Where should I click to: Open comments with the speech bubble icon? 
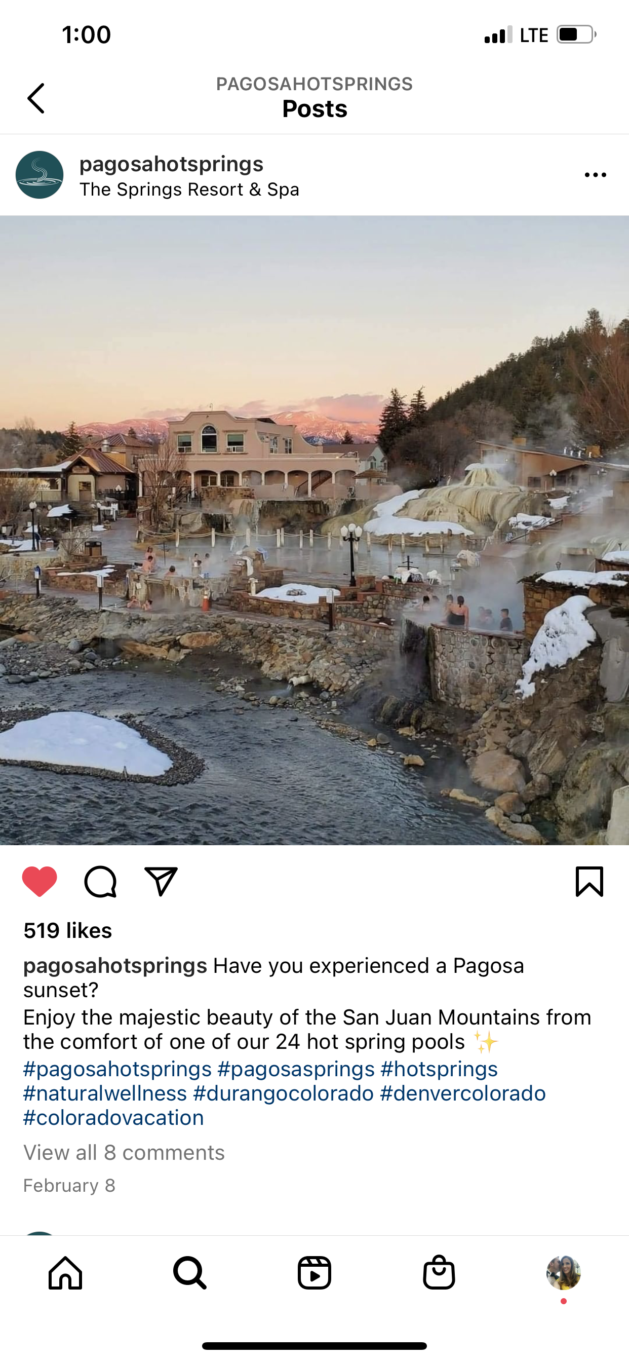(x=100, y=881)
